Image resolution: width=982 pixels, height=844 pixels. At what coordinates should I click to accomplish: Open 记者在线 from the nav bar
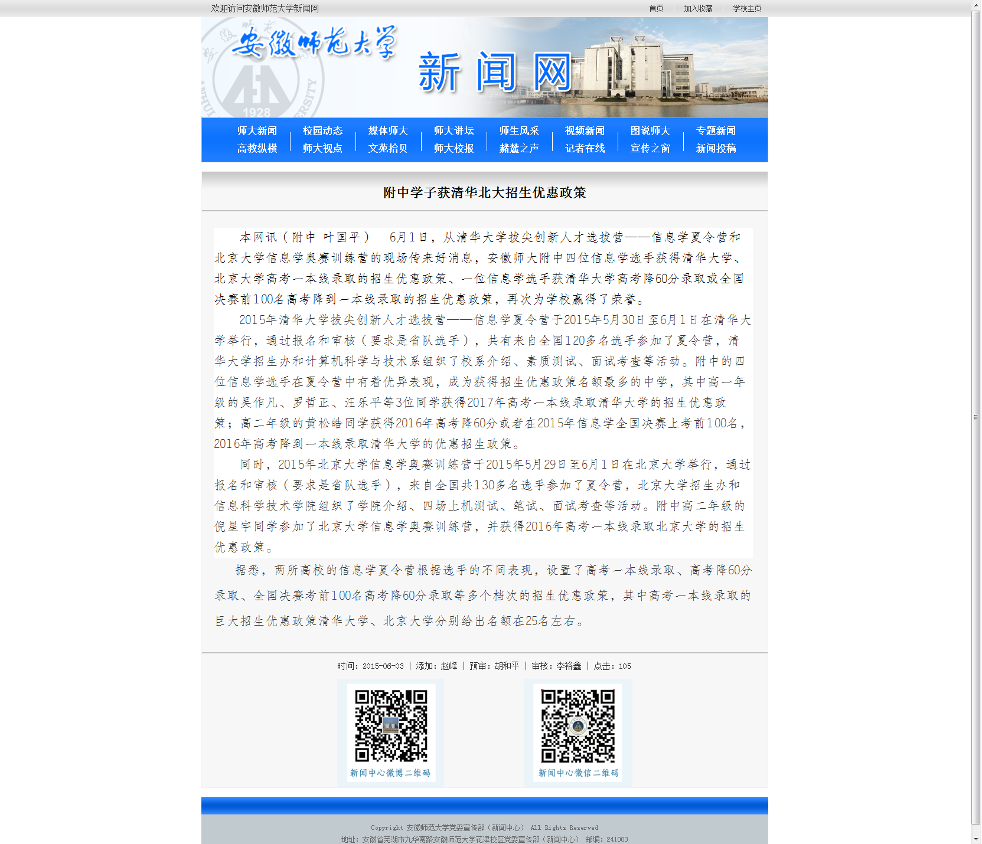(585, 149)
